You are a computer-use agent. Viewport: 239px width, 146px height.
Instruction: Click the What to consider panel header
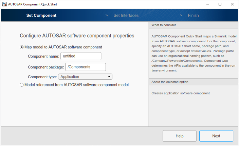point(194,25)
